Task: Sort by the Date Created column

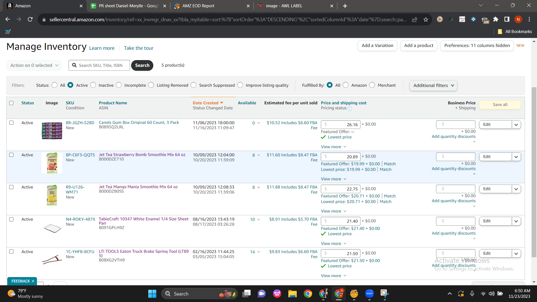Action: 208,103
